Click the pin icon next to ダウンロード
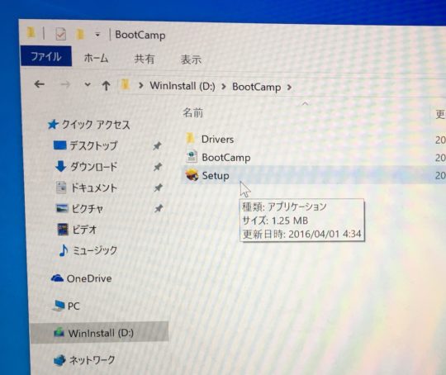The width and height of the screenshot is (446, 375). pyautogui.click(x=158, y=167)
